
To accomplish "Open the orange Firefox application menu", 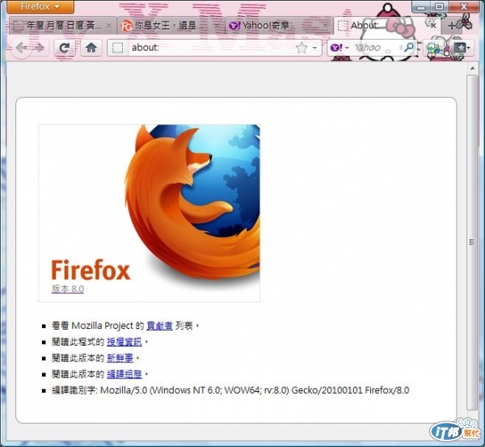I will [x=40, y=6].
